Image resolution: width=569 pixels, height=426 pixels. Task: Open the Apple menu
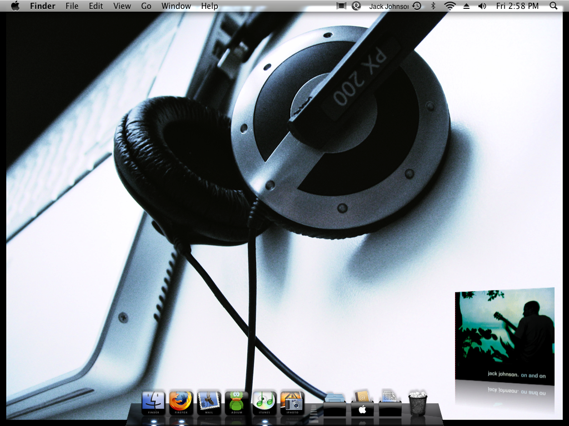click(x=15, y=6)
